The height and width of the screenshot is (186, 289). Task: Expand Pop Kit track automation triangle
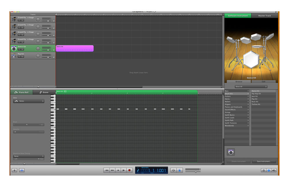(54, 57)
